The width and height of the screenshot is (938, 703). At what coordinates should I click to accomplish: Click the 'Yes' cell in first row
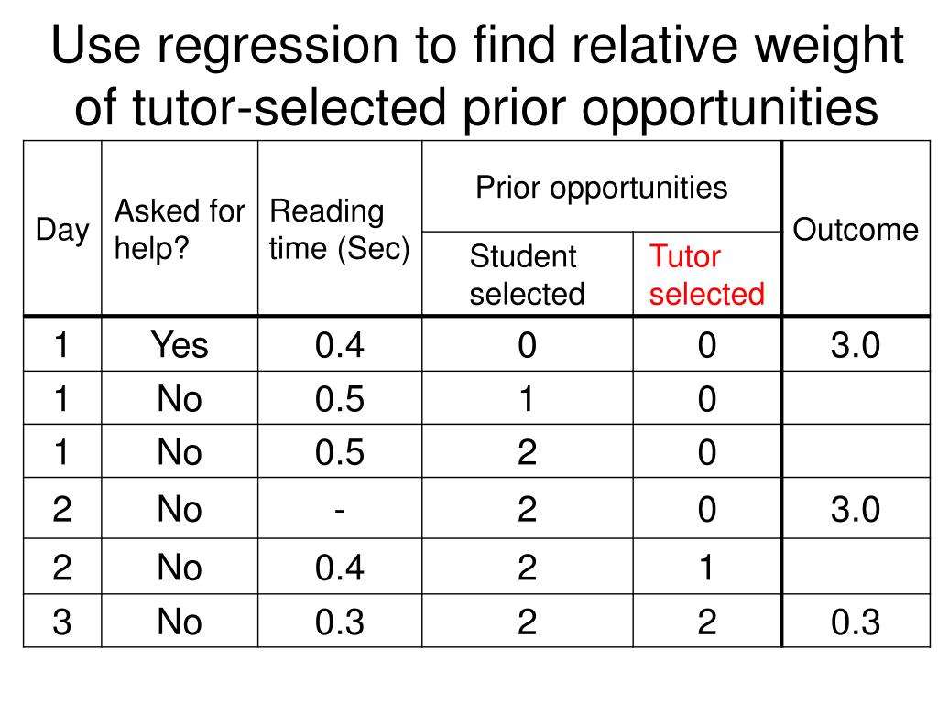pos(180,345)
